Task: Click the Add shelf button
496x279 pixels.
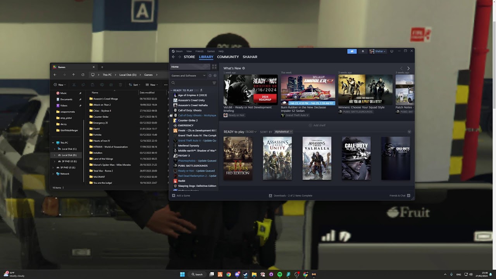Action: pos(317,126)
